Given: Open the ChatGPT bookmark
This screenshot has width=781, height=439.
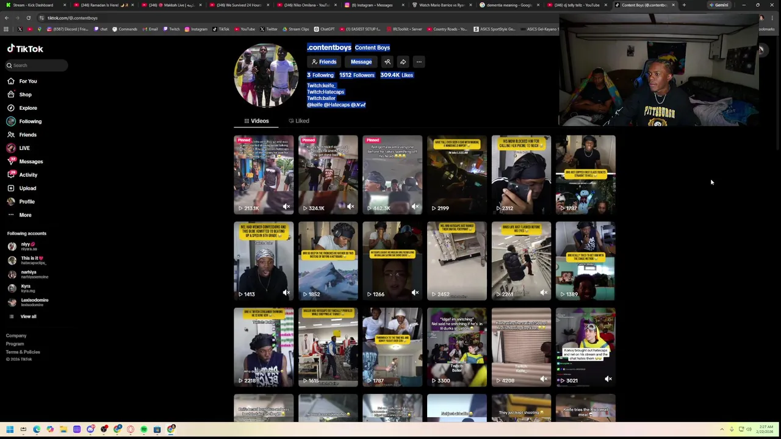Looking at the screenshot, I should coord(325,29).
